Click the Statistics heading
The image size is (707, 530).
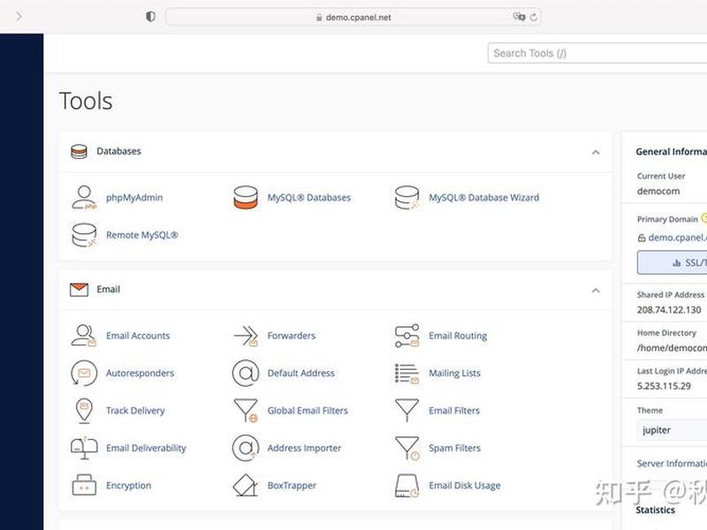point(656,511)
